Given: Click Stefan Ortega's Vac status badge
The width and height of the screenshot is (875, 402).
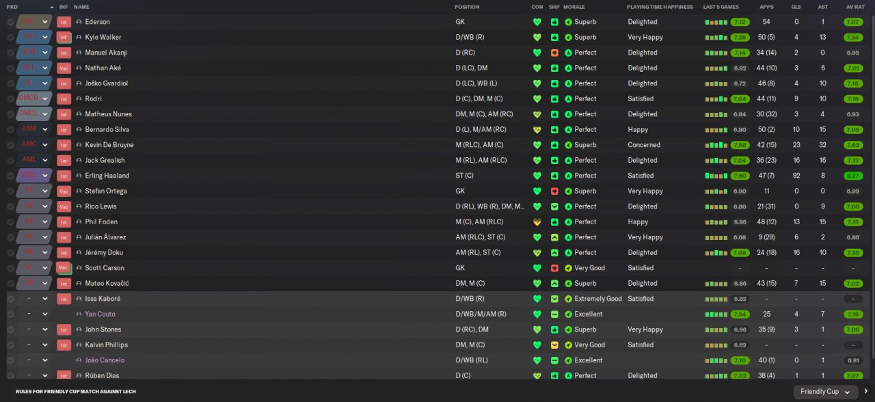Looking at the screenshot, I should [64, 191].
